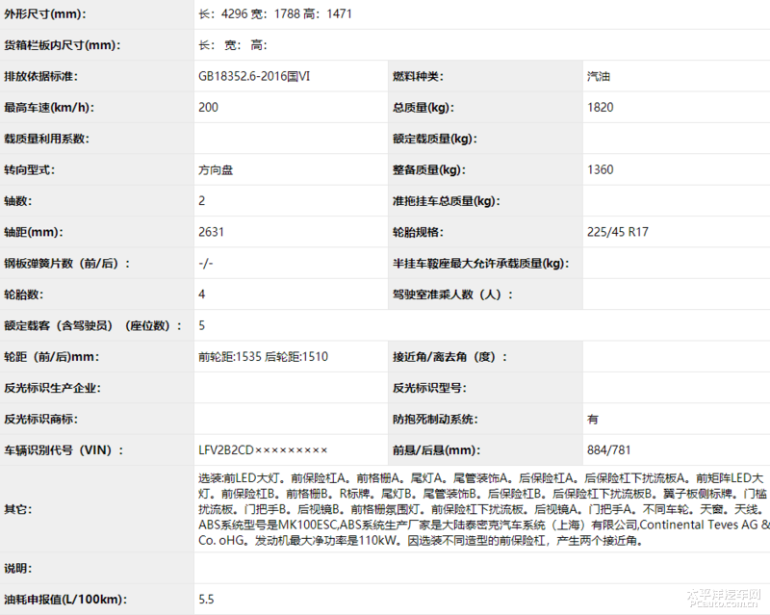
Task: Click the 其它 optional equipment description text
Action: click(483, 509)
